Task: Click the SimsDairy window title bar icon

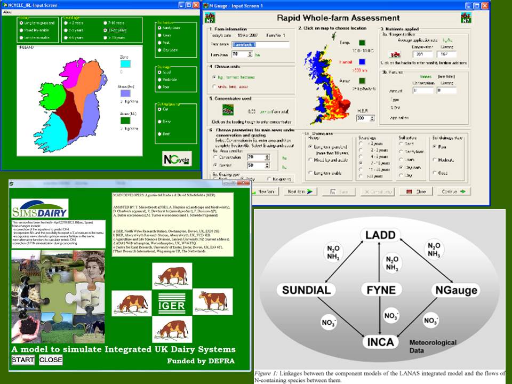Action: pyautogui.click(x=11, y=184)
